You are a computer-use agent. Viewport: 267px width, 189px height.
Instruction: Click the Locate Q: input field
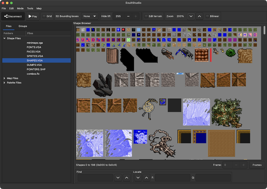[x=213, y=178]
